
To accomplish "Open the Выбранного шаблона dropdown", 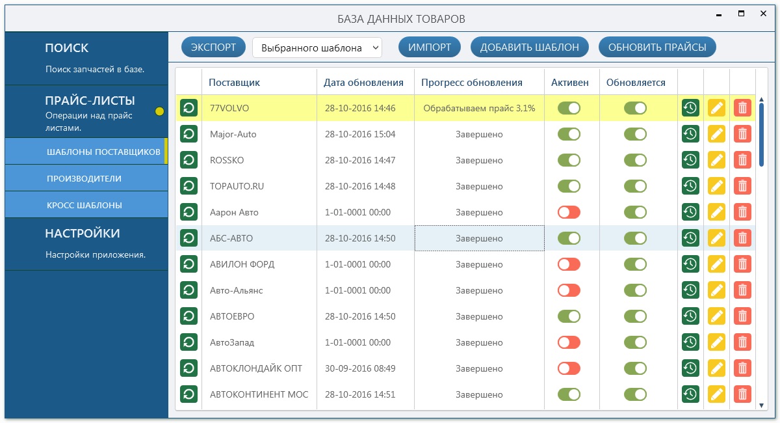I will (317, 48).
